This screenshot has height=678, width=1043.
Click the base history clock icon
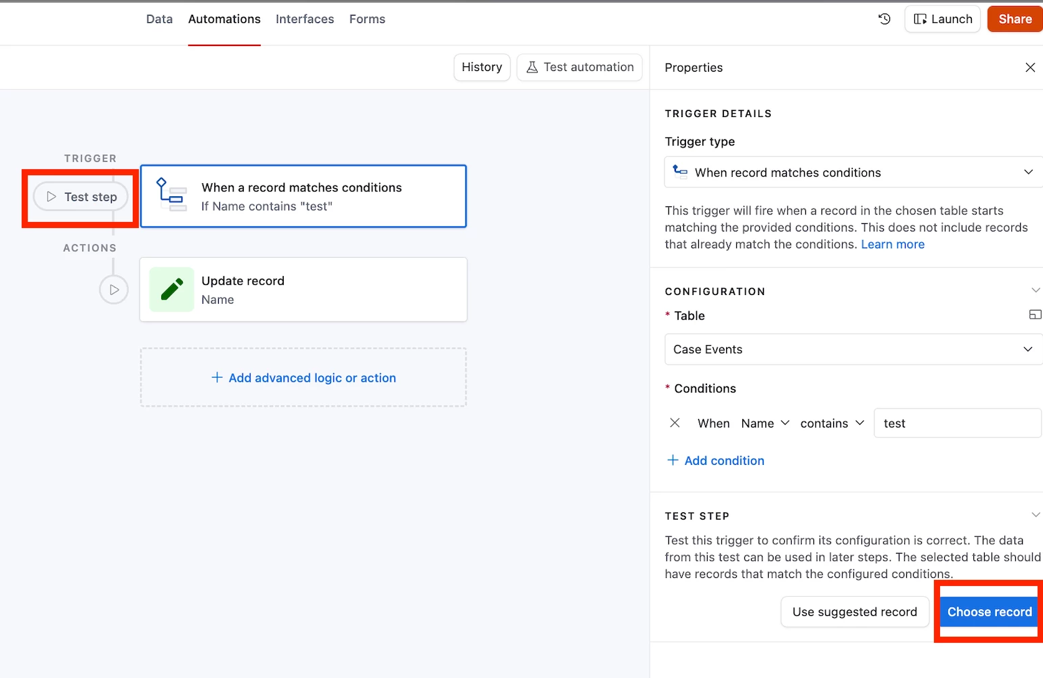tap(885, 19)
